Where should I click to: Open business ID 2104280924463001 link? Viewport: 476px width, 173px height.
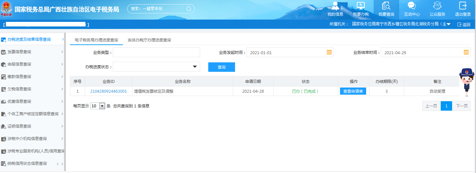(x=109, y=91)
